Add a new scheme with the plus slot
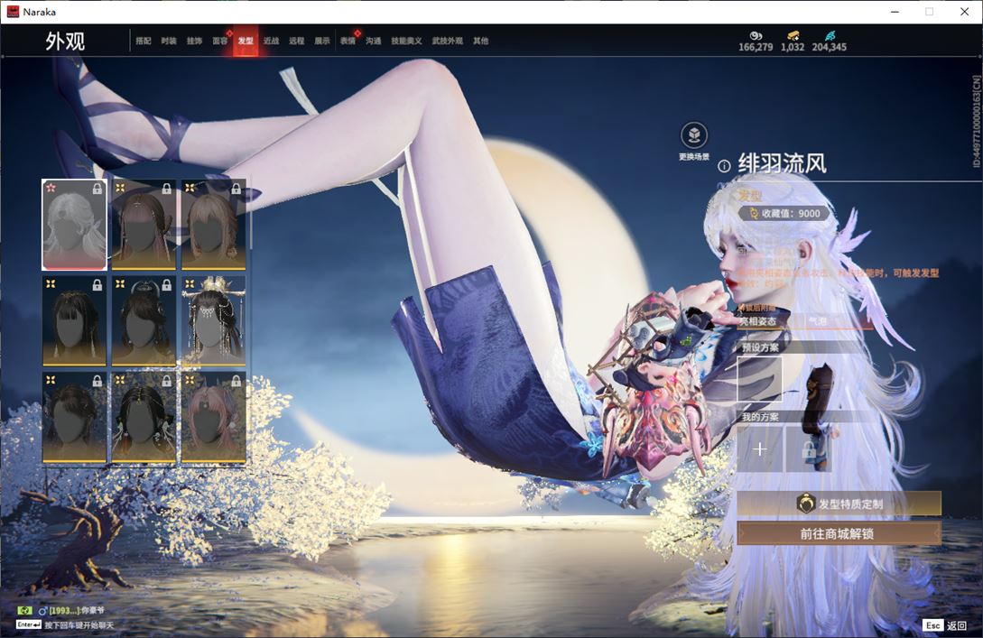Viewport: 983px width, 638px height. pos(759,449)
